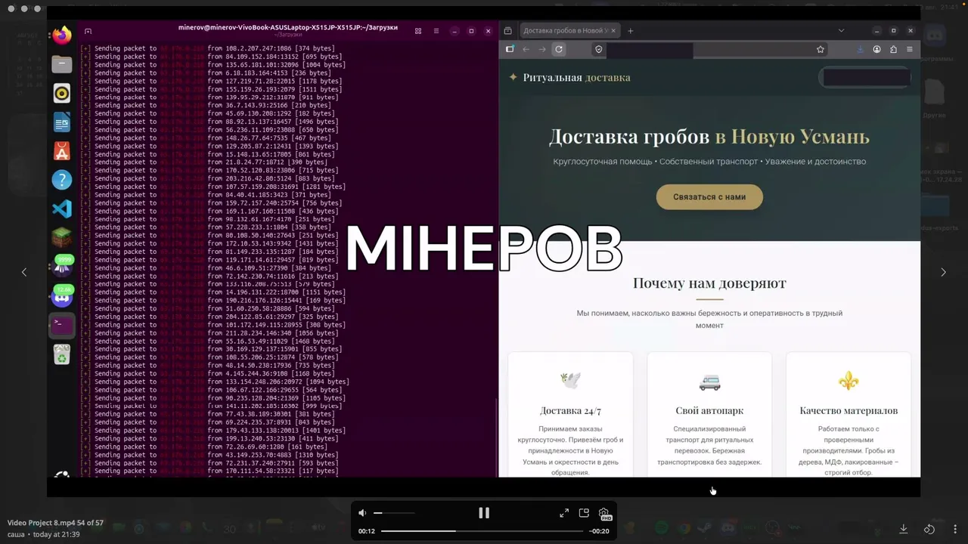
Task: Click the fleur-de-lis icon on Качество материалов card
Action: (x=849, y=381)
